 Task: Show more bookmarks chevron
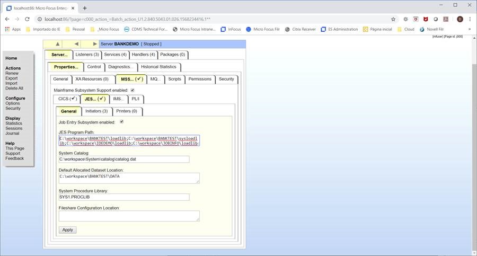click(x=470, y=29)
